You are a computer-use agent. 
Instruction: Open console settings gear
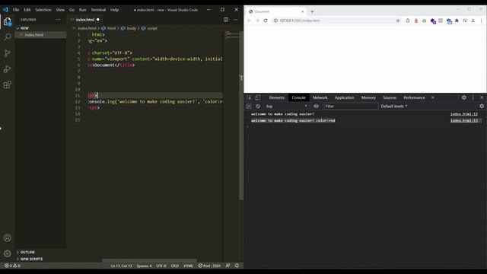tap(482, 107)
